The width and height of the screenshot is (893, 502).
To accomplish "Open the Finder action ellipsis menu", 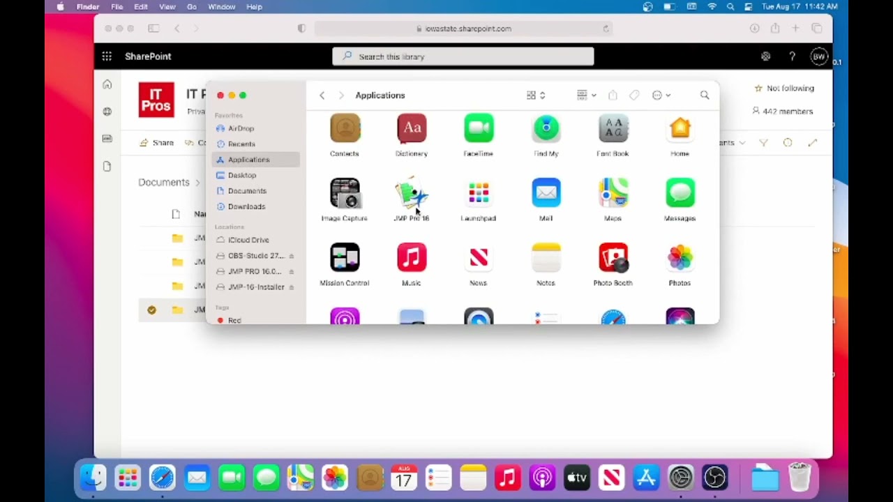I will click(661, 96).
